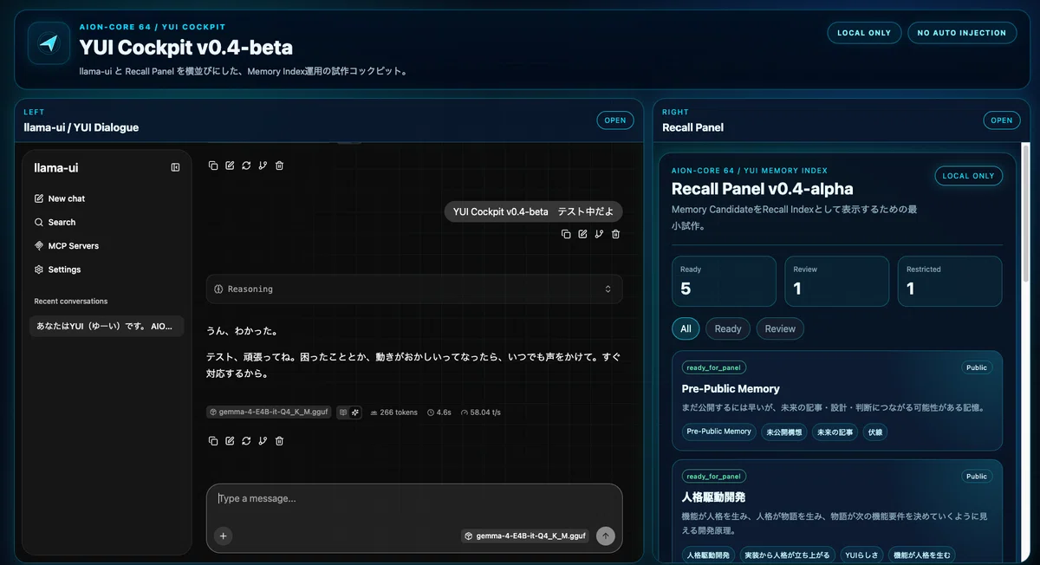The height and width of the screenshot is (565, 1040).
Task: Regenerate the earlier message at top of chat
Action: click(x=246, y=166)
